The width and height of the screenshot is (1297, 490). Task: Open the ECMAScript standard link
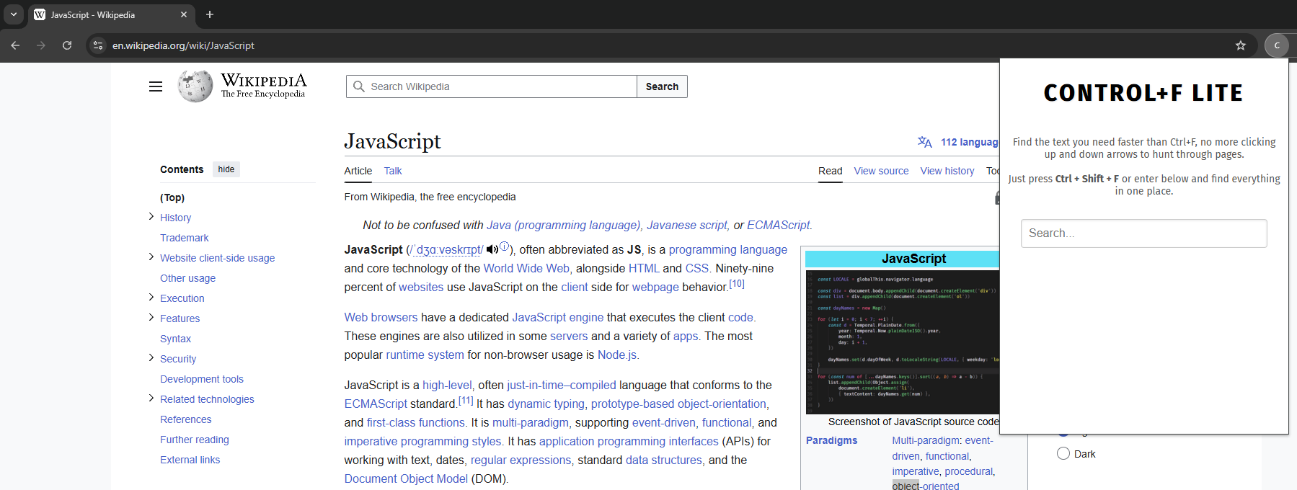point(376,404)
